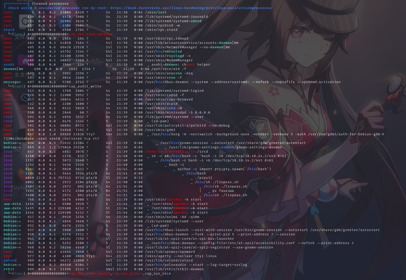The height and width of the screenshot is (280, 406).
Task: Select 'minissdpd -i 0.0.0.0' command
Action: pos(178,113)
